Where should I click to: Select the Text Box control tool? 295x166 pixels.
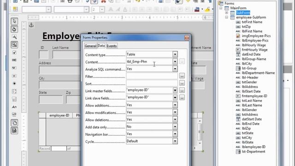14,60
